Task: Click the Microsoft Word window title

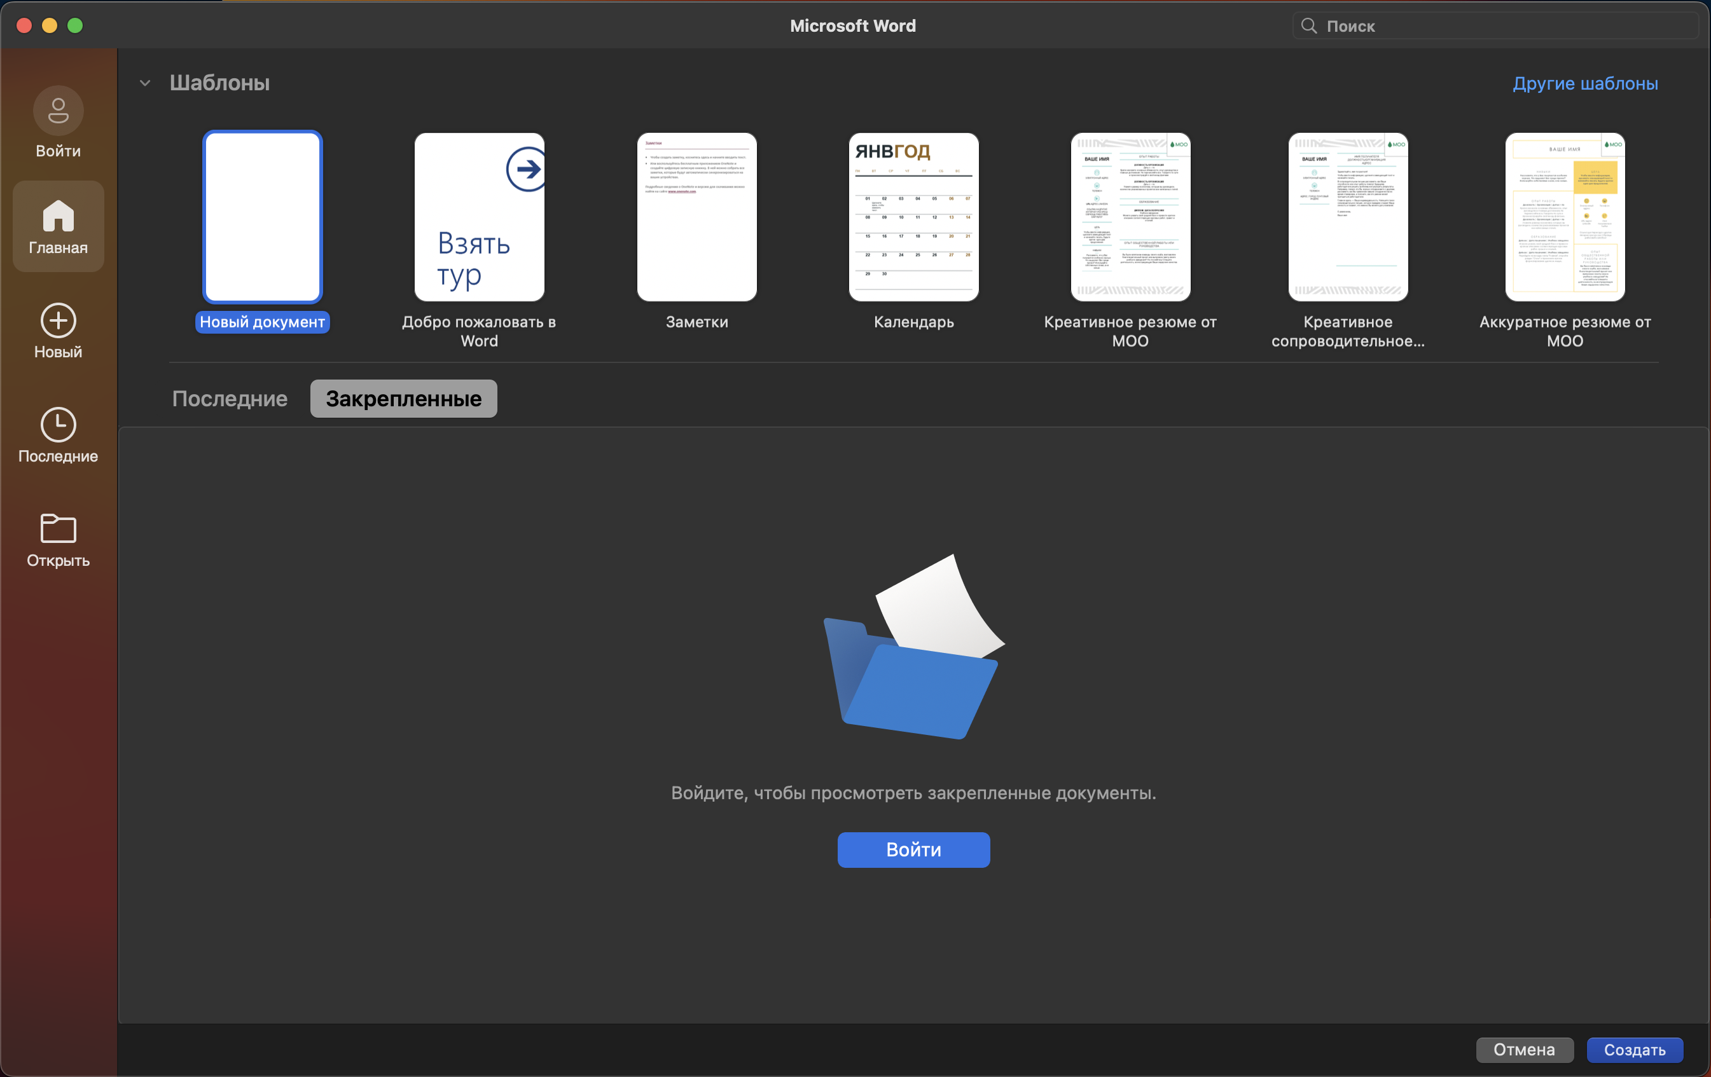Action: coord(853,26)
